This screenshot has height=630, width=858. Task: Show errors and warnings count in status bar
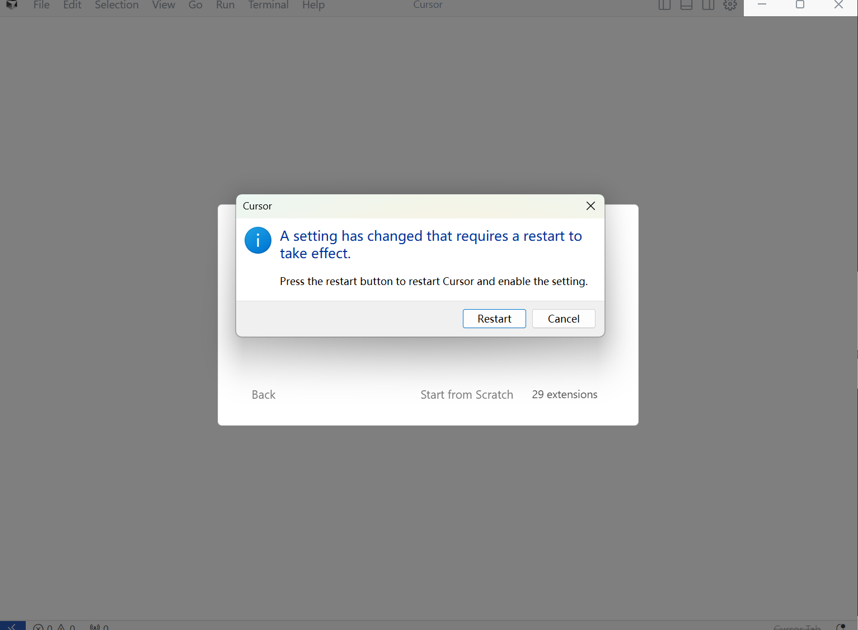[54, 626]
